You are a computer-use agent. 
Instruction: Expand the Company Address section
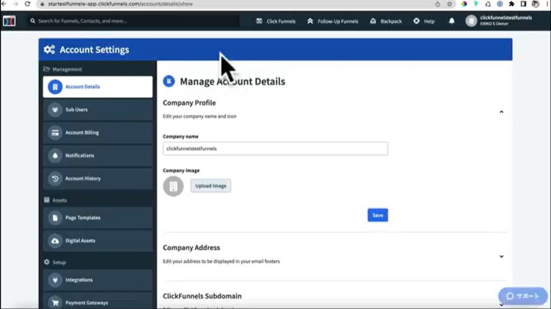[x=501, y=257]
